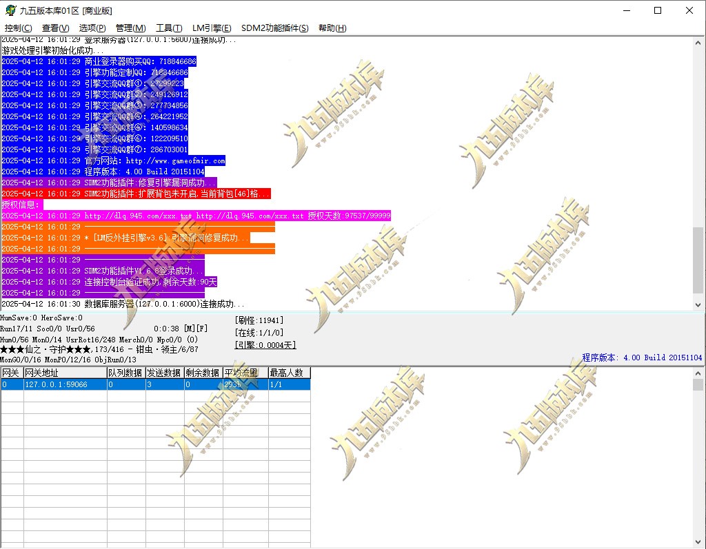Maximize the application window

click(x=657, y=10)
